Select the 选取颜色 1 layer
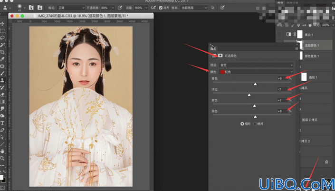This screenshot has height=191, width=335. [312, 45]
